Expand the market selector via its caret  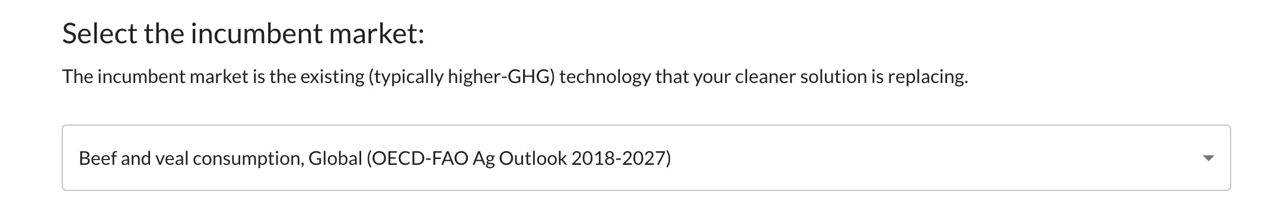click(x=1208, y=158)
